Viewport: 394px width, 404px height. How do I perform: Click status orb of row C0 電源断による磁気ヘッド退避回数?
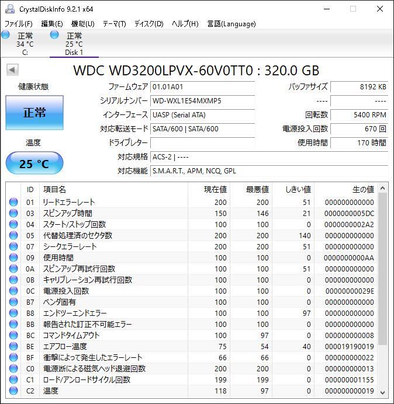(x=13, y=368)
